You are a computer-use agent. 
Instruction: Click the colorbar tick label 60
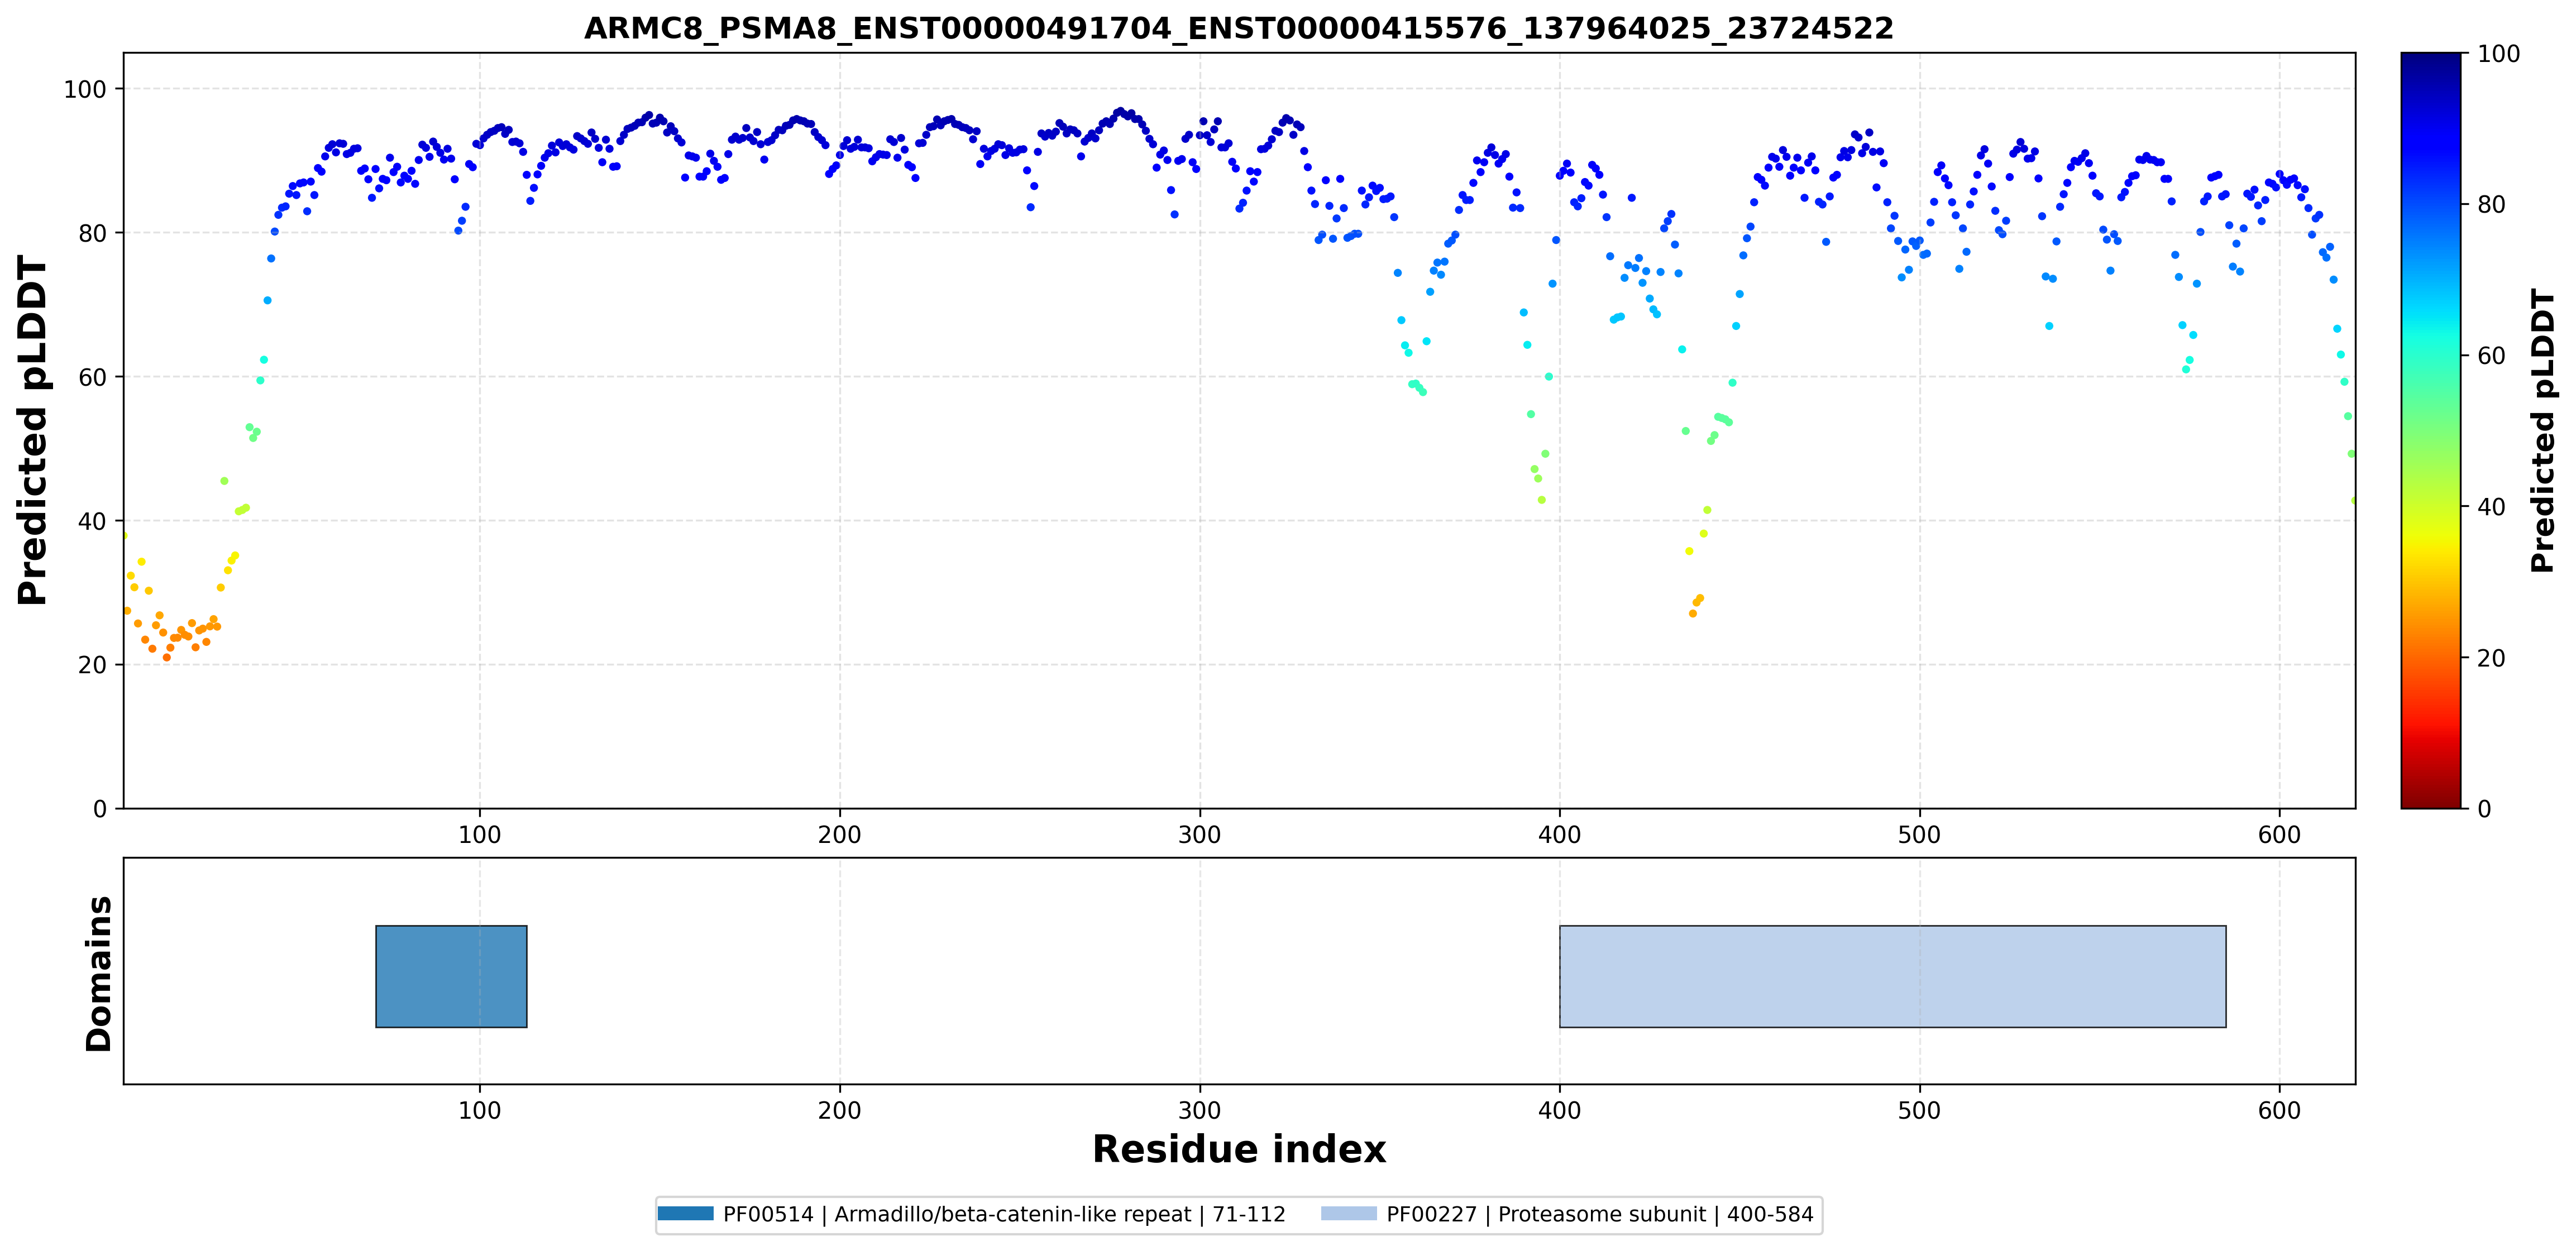[2491, 356]
